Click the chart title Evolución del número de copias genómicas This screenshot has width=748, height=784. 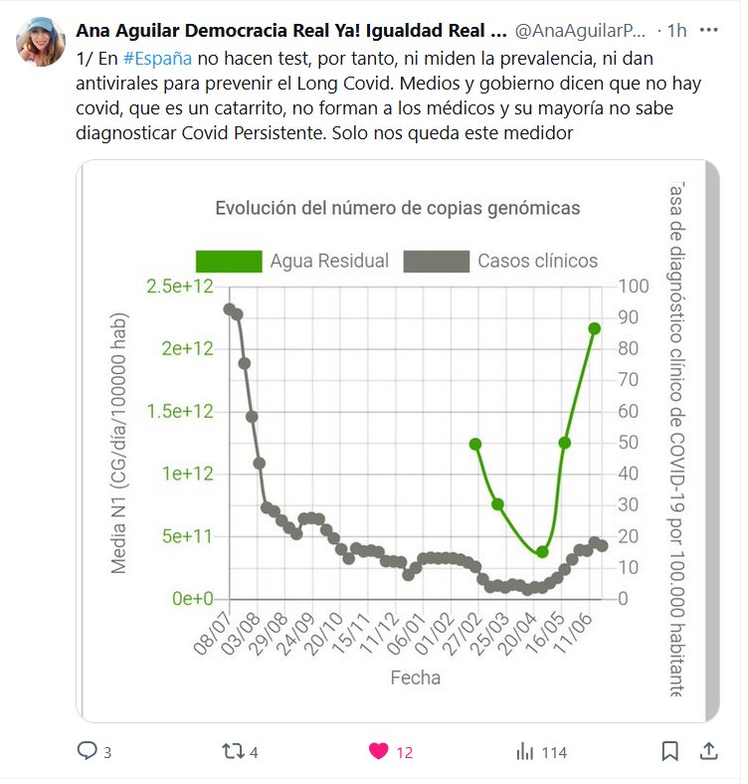[x=398, y=208]
